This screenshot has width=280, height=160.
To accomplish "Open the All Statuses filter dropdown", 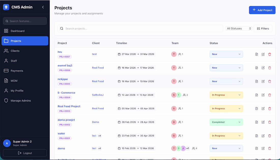I will [239, 28].
